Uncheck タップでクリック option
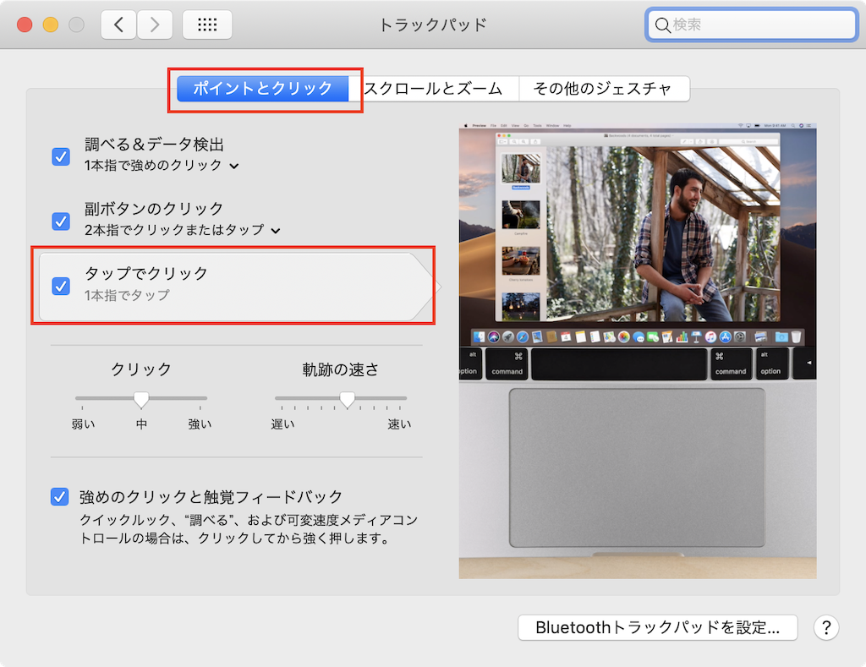This screenshot has width=866, height=667. [x=59, y=287]
